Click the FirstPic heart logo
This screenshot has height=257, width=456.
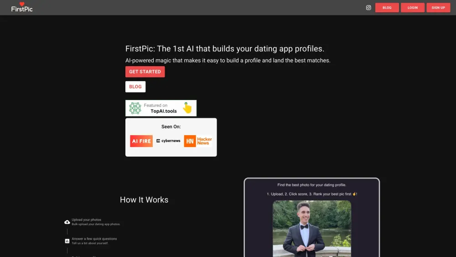[x=22, y=7]
